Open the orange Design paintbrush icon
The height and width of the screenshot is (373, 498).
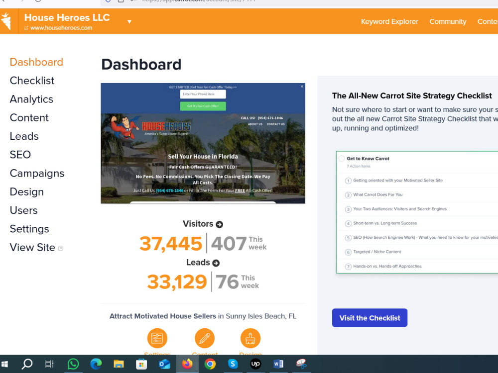(250, 338)
